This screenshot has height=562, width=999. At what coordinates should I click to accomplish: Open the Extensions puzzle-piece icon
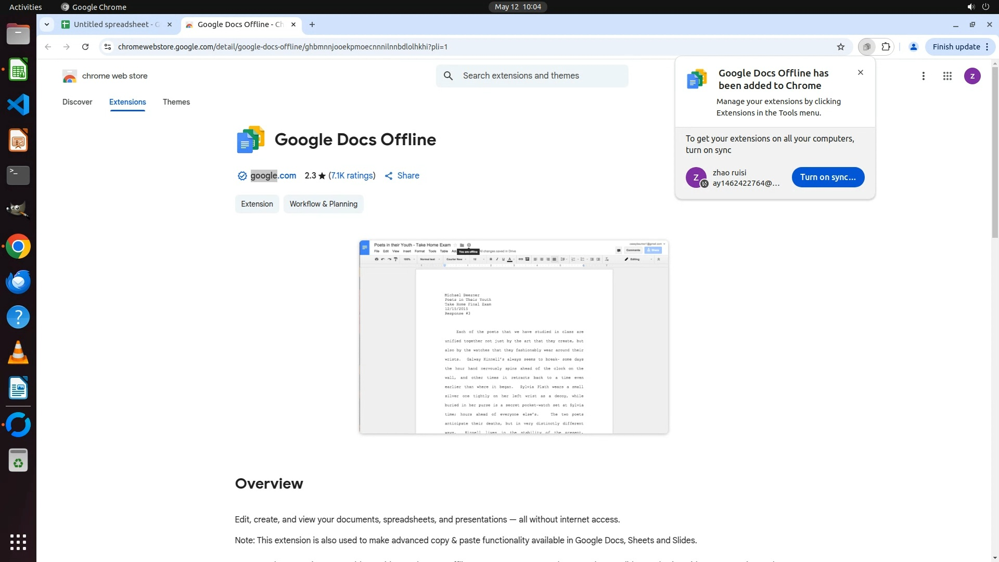(x=886, y=47)
